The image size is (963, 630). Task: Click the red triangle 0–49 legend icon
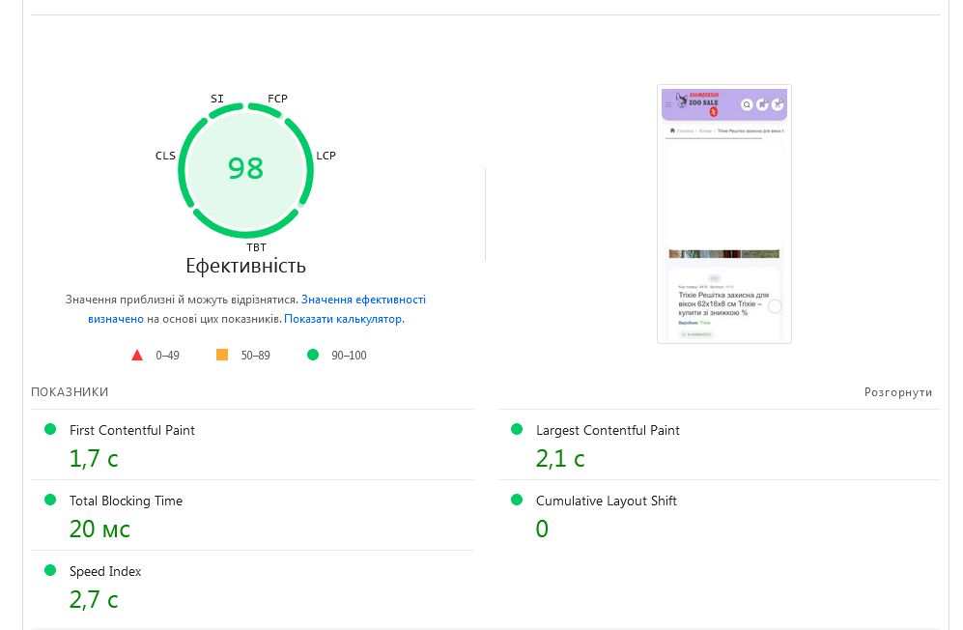(137, 355)
